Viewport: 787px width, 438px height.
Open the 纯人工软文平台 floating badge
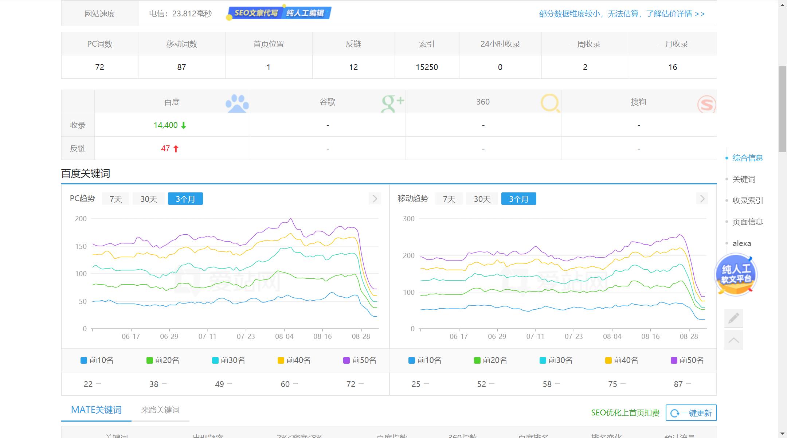[x=736, y=274]
